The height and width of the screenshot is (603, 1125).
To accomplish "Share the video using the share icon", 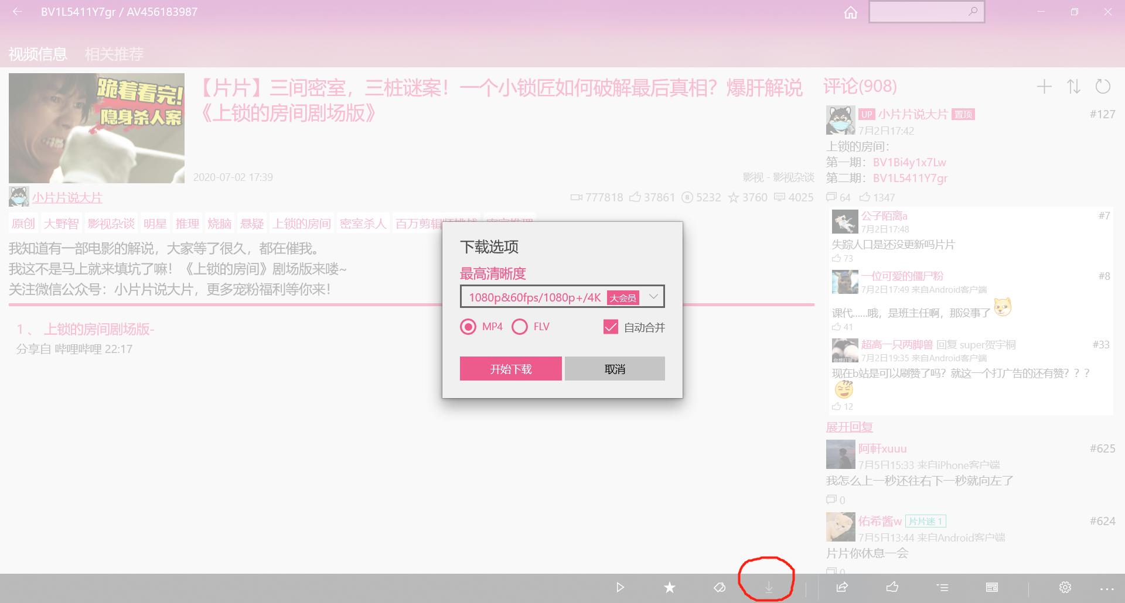I will (843, 587).
